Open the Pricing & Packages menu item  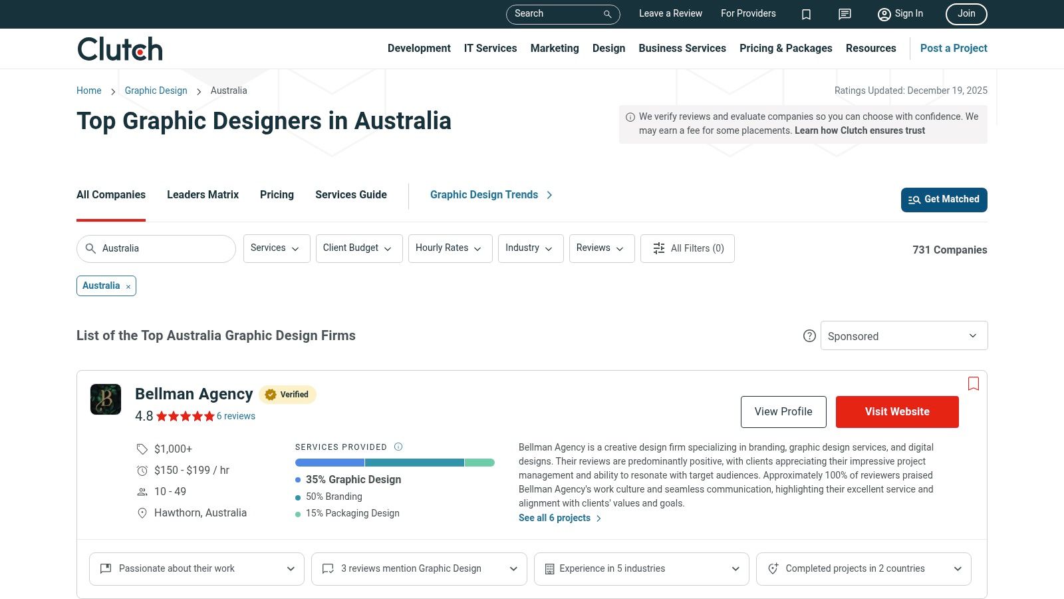pyautogui.click(x=785, y=48)
